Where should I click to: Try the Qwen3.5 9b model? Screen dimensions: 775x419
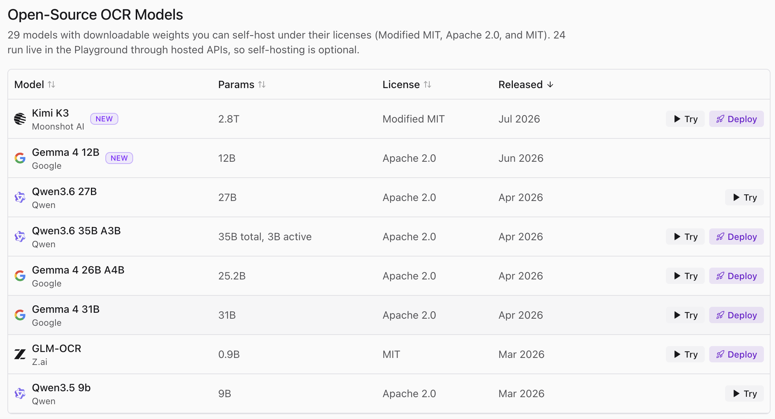click(x=744, y=393)
